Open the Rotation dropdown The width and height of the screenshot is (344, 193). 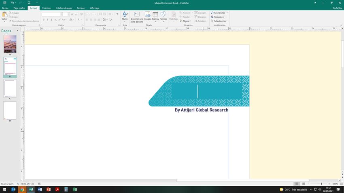point(201,21)
